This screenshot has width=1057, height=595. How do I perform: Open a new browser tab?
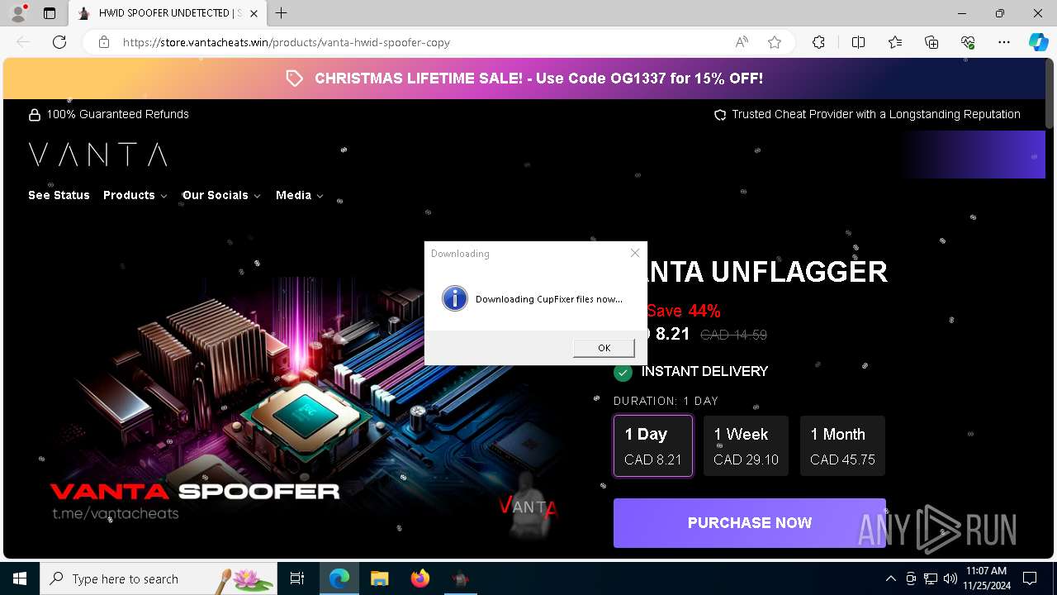coord(282,13)
